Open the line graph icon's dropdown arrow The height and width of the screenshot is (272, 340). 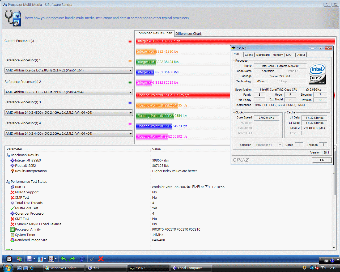click(x=56, y=259)
